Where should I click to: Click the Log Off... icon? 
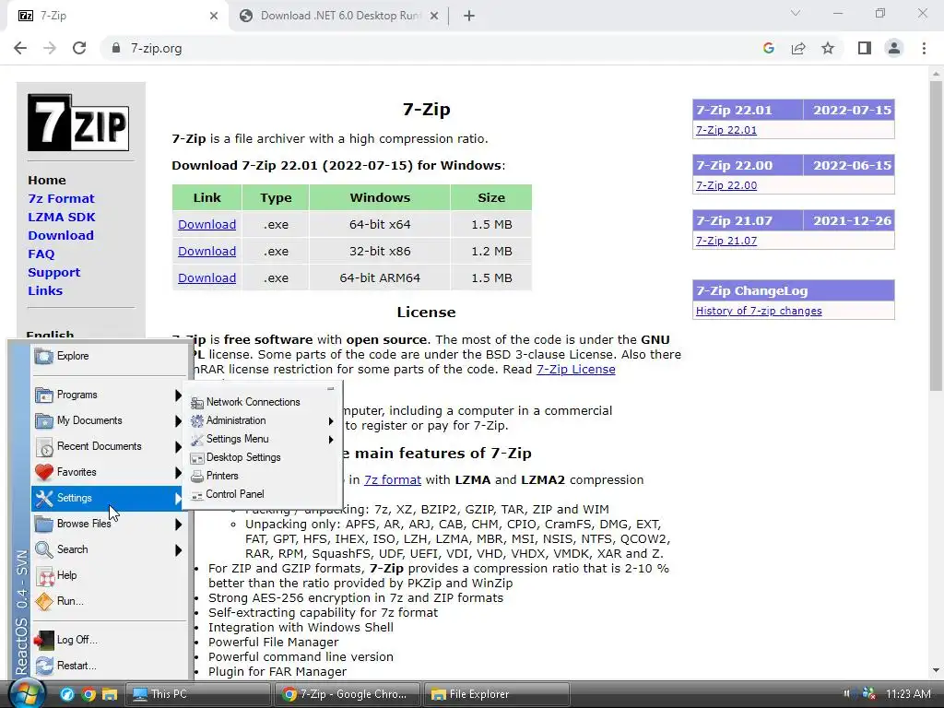[44, 640]
